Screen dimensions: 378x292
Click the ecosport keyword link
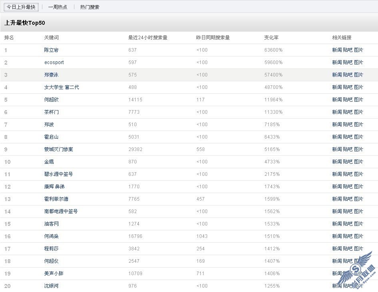tap(54, 62)
